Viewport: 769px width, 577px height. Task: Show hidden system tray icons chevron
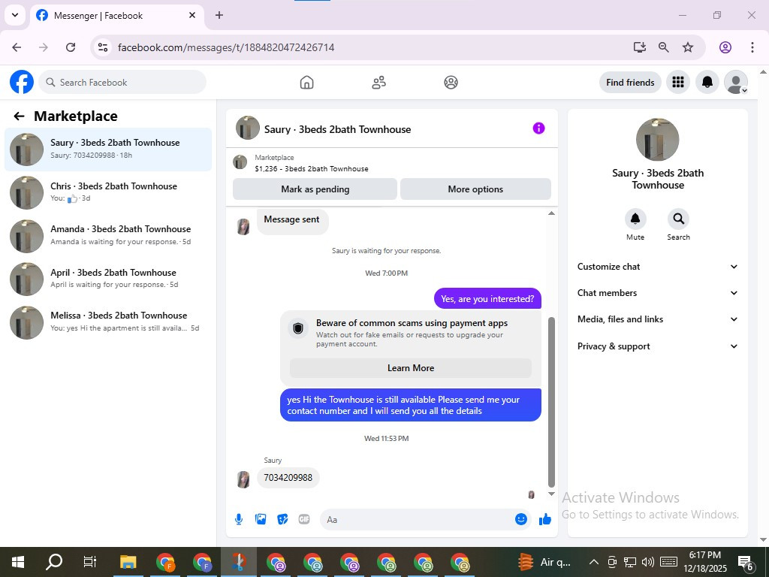[593, 562]
